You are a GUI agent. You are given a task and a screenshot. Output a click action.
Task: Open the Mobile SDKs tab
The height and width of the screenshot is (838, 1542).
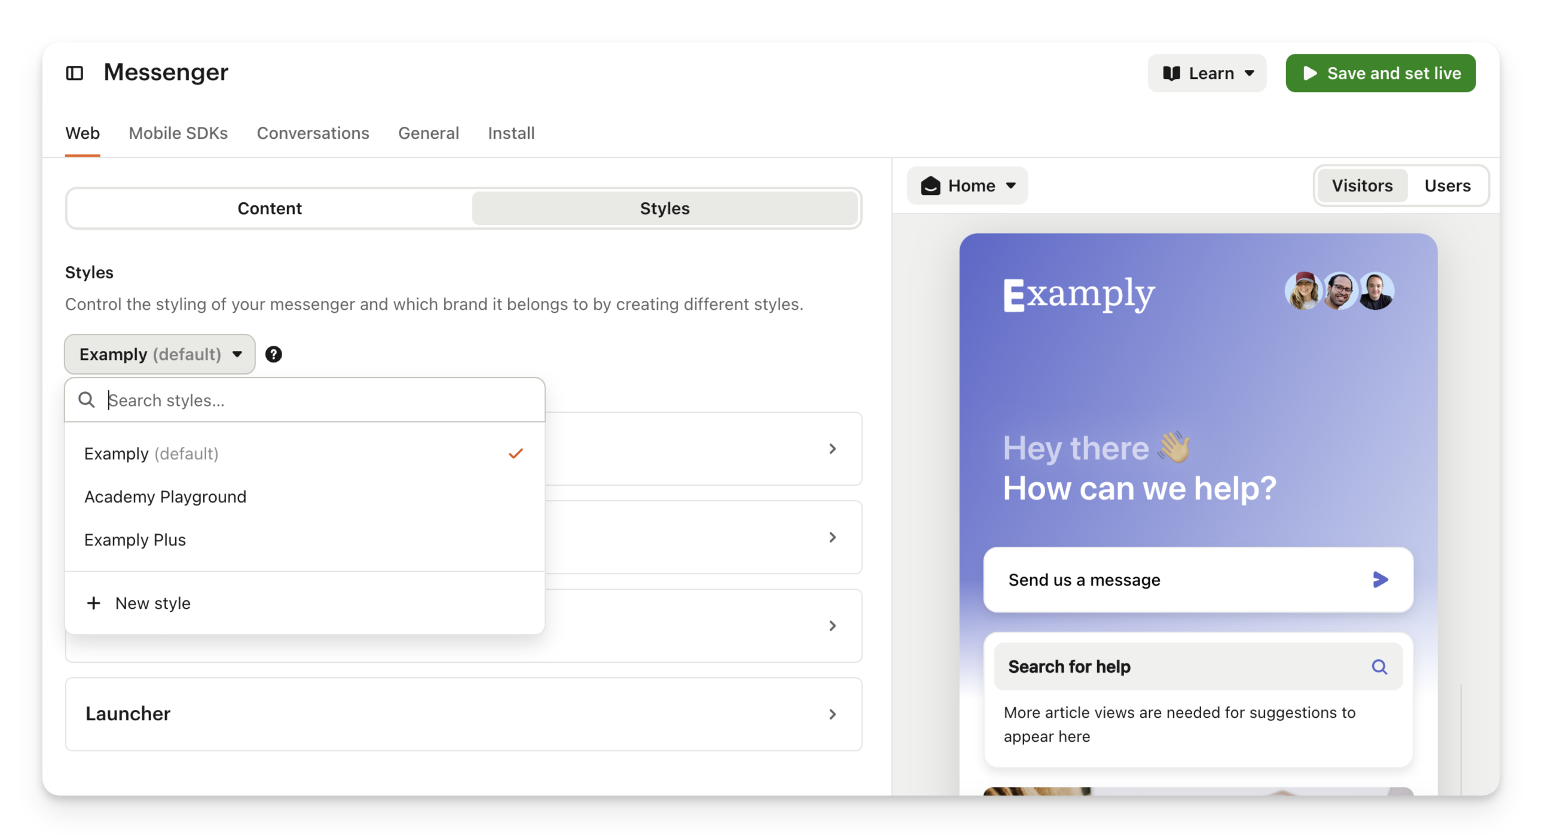178,133
